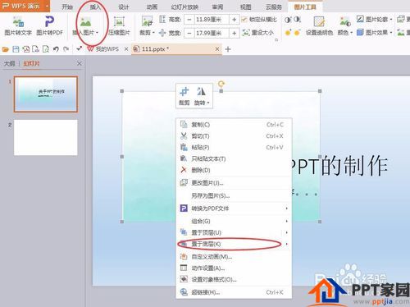The width and height of the screenshot is (410, 307).
Task: Open the 动画 ribbon tab
Action: pyautogui.click(x=152, y=7)
